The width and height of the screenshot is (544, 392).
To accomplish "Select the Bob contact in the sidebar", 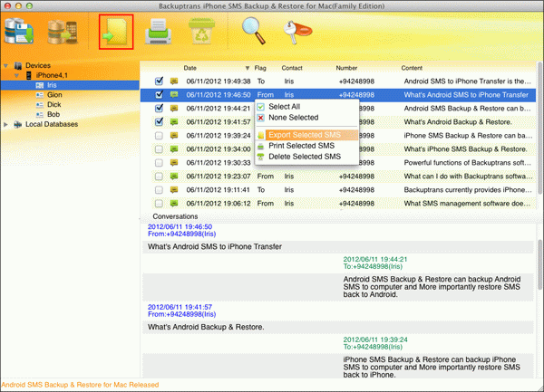I will (x=53, y=114).
